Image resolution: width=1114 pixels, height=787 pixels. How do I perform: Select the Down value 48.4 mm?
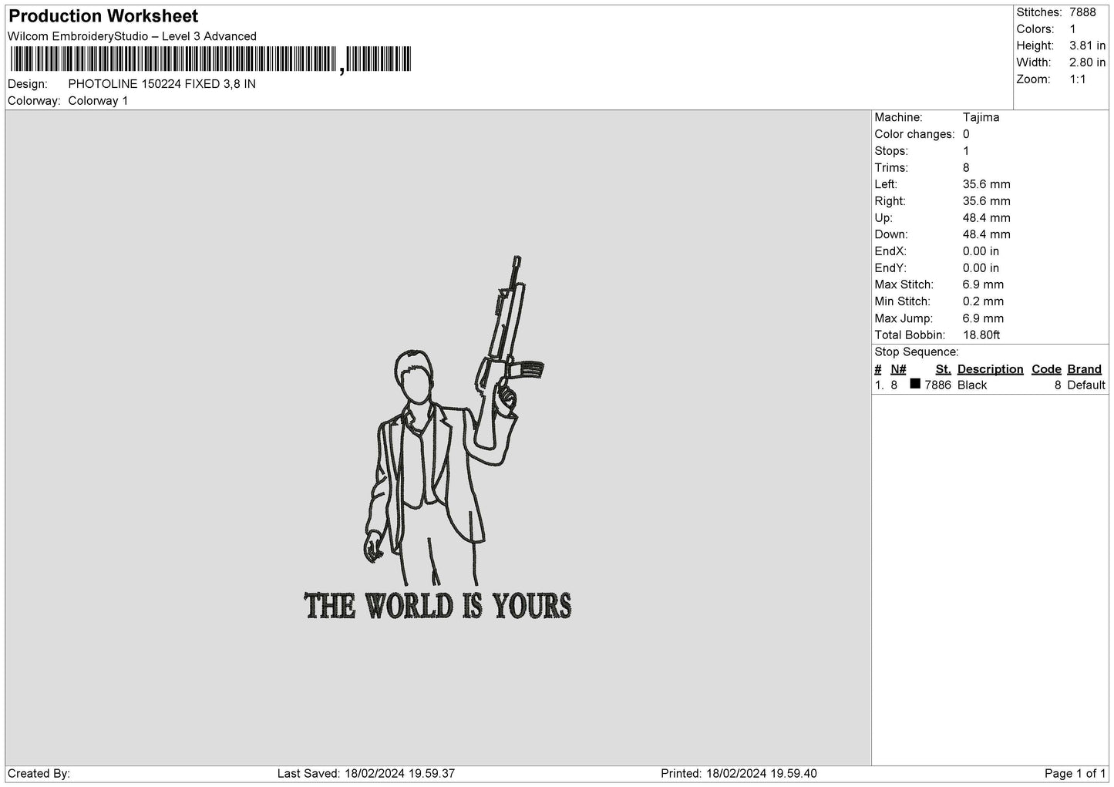987,234
